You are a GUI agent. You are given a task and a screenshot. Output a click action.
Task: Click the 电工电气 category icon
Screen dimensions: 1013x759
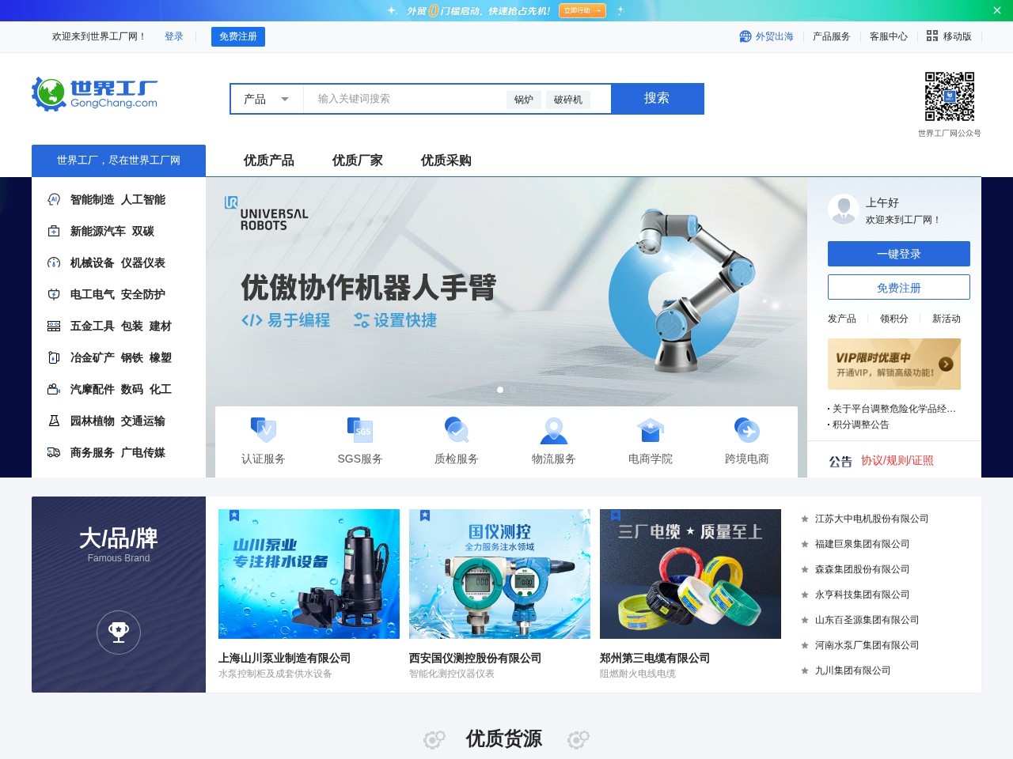(x=54, y=294)
